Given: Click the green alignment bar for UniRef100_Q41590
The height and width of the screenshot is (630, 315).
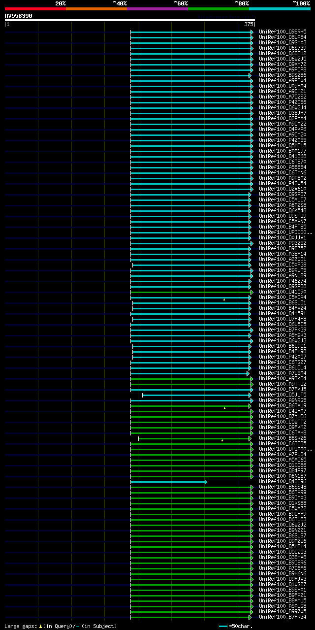Looking at the screenshot, I should (192, 292).
